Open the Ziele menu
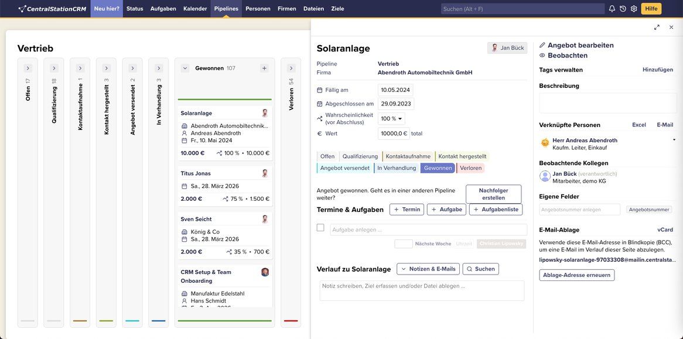 pyautogui.click(x=337, y=9)
